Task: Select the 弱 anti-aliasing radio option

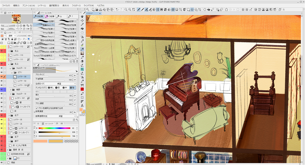Action: tap(57, 87)
